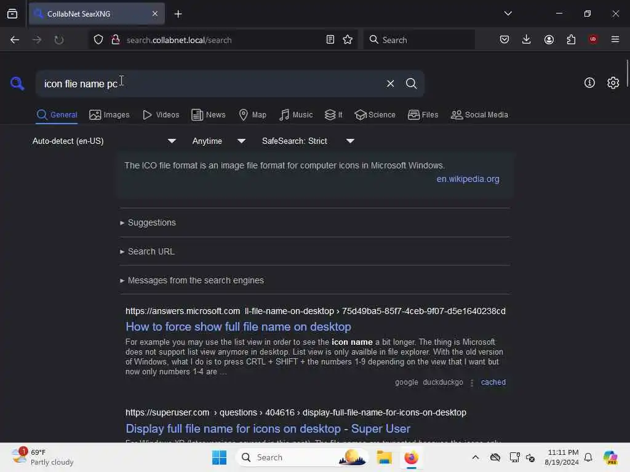Open the Firefox downloads panel

527,39
